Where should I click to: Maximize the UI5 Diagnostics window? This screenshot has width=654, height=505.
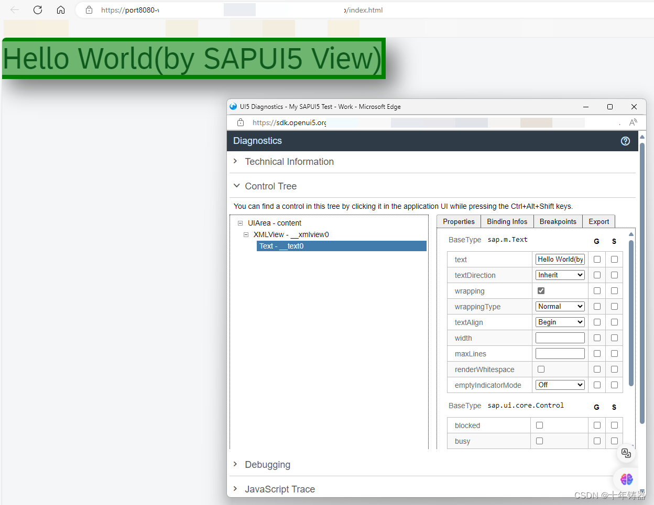[610, 107]
